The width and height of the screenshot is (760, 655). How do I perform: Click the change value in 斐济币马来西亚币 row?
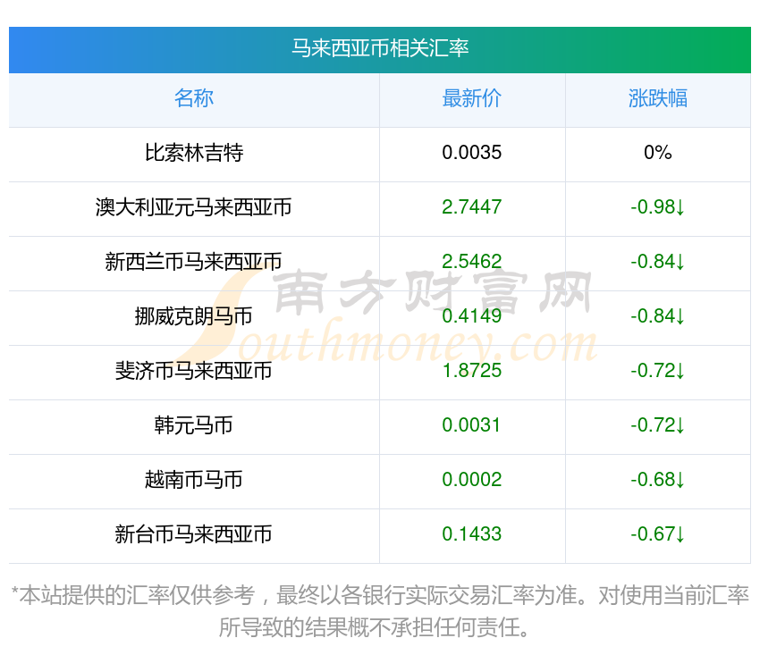click(658, 371)
